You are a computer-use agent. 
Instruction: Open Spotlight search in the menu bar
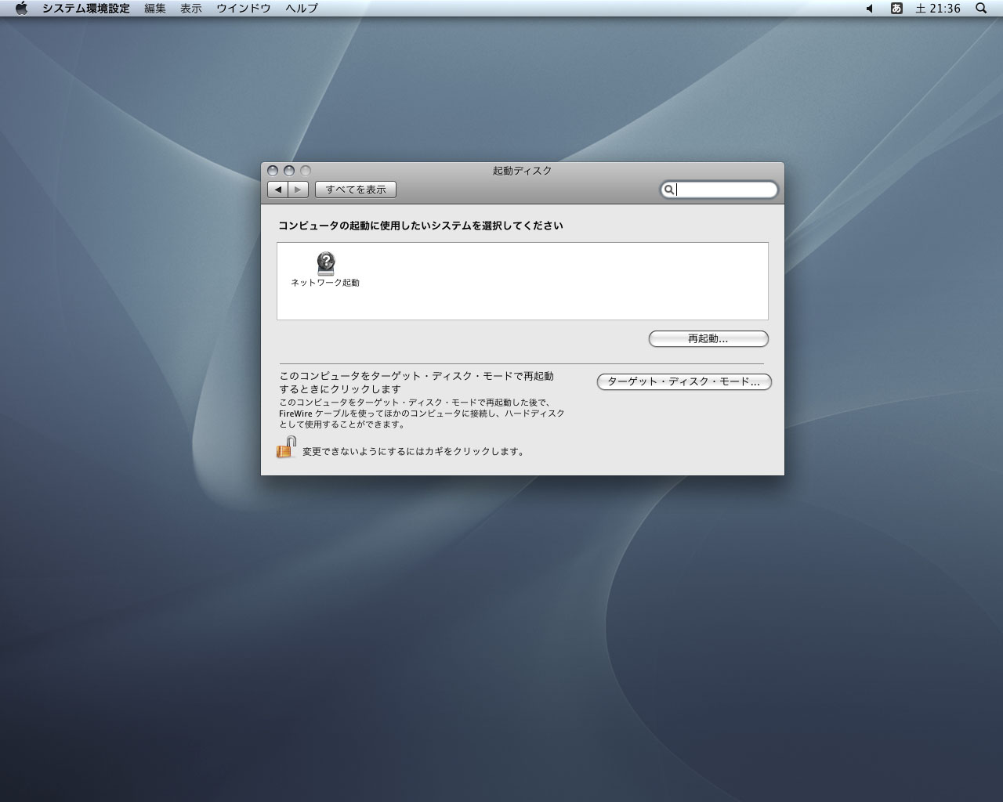pos(981,9)
